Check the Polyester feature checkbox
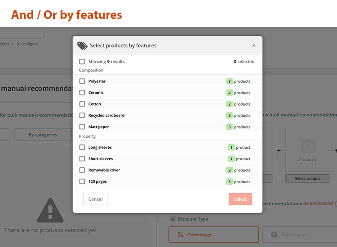This screenshot has width=337, height=247. 82,81
